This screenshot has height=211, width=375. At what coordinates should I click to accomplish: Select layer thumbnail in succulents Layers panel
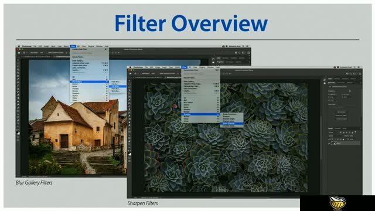click(332, 143)
